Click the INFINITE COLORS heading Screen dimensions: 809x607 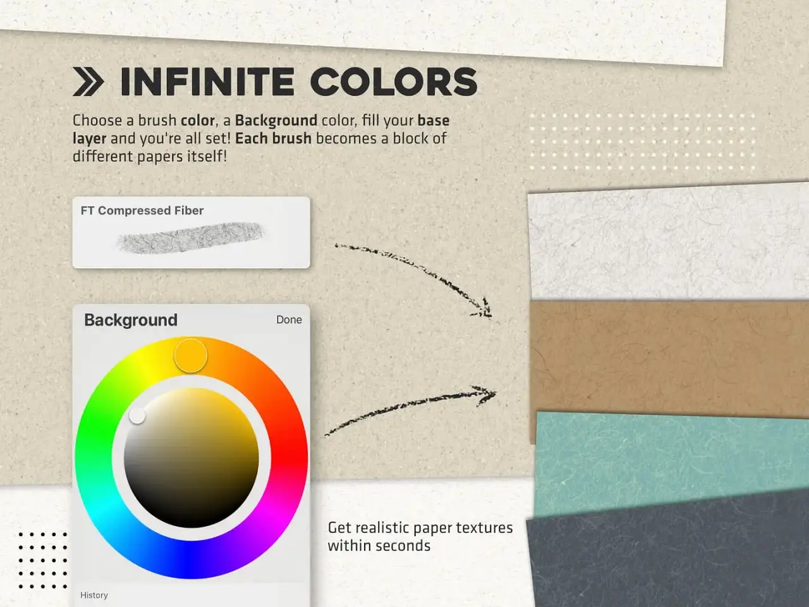click(297, 81)
